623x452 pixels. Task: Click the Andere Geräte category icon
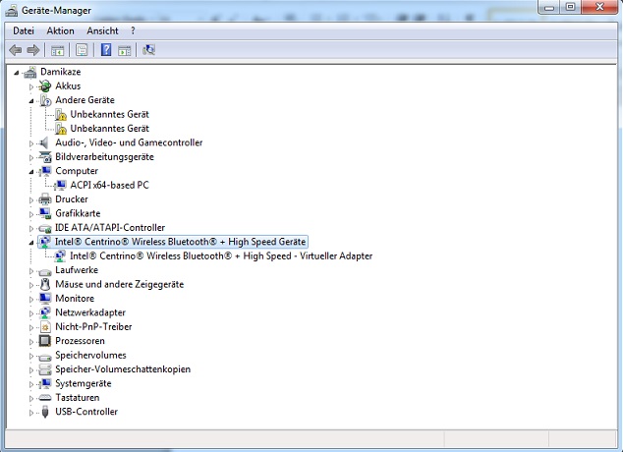[x=45, y=100]
